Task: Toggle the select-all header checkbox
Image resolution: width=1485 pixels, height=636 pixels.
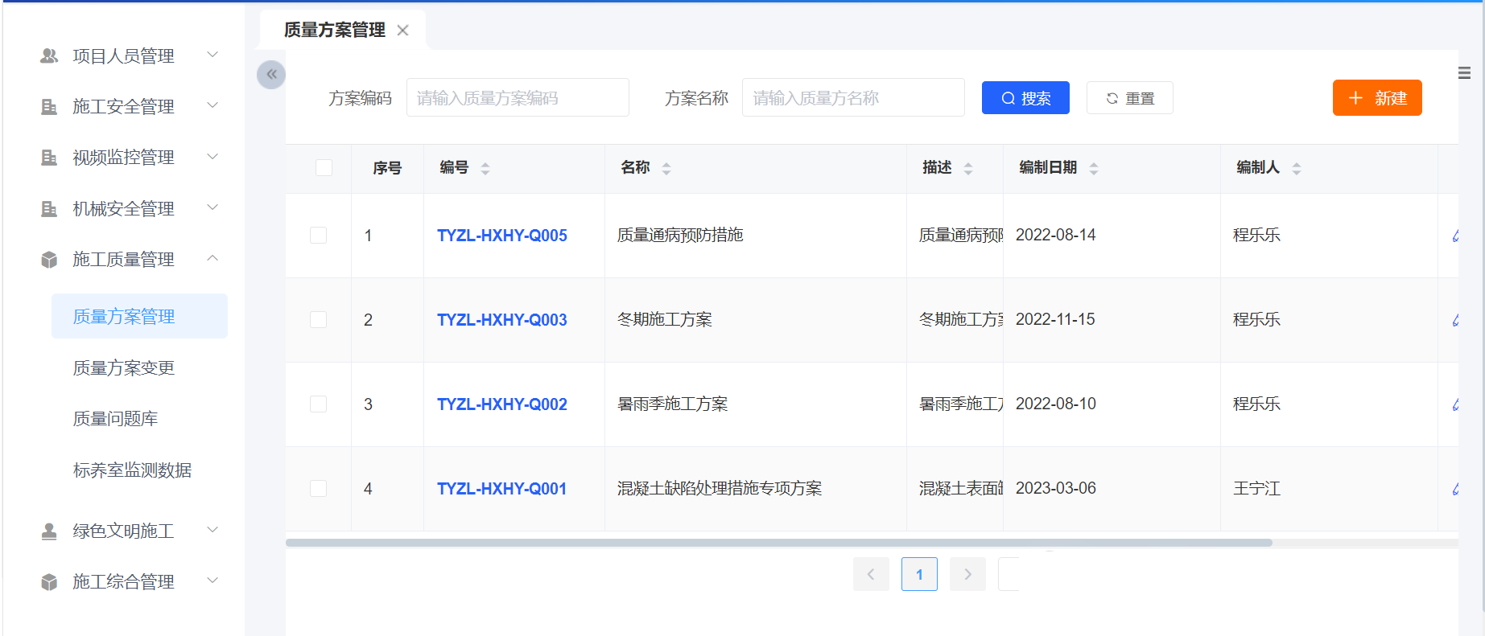Action: [324, 167]
